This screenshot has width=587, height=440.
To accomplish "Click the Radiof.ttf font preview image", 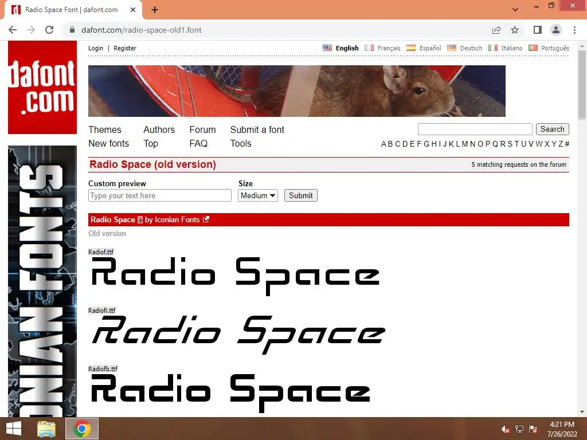I will tap(236, 276).
